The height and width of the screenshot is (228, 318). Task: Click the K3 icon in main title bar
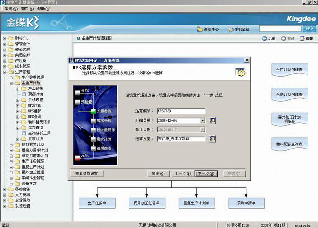(x=3, y=2)
